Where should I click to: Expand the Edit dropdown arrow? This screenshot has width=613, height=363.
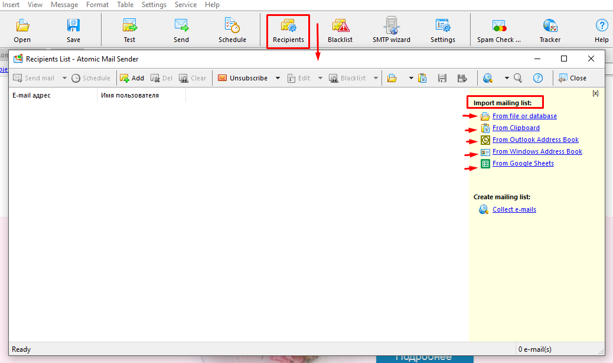[x=320, y=78]
